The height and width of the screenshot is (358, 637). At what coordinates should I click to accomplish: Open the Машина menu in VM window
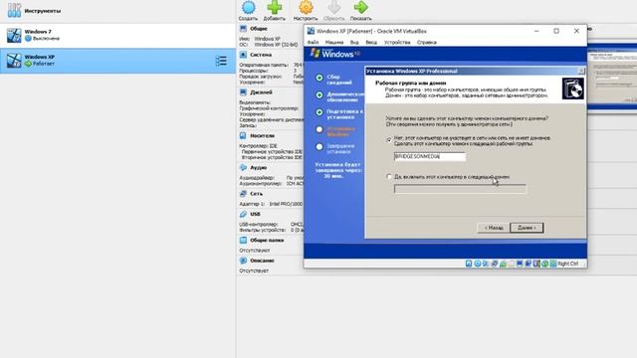pos(334,42)
